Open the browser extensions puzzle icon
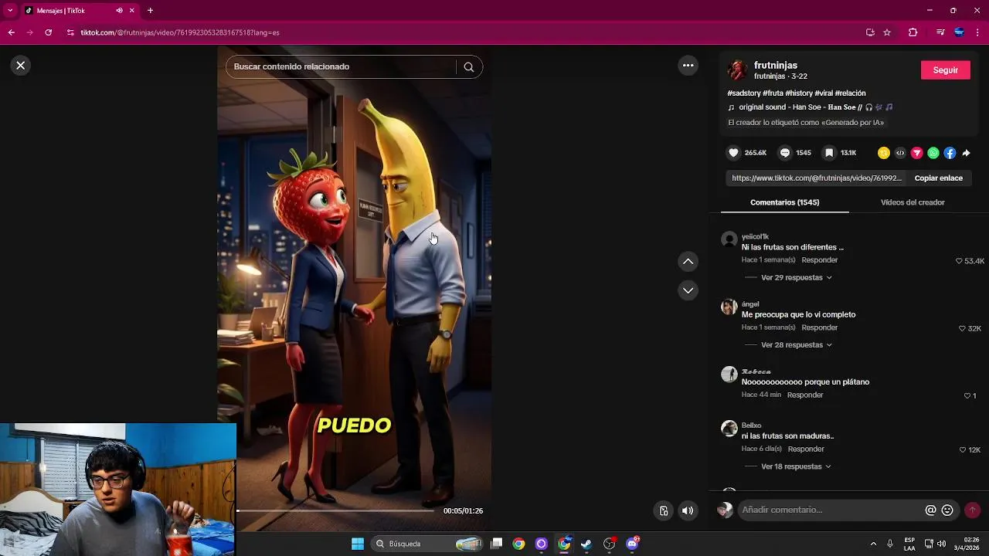The image size is (989, 556). (913, 32)
